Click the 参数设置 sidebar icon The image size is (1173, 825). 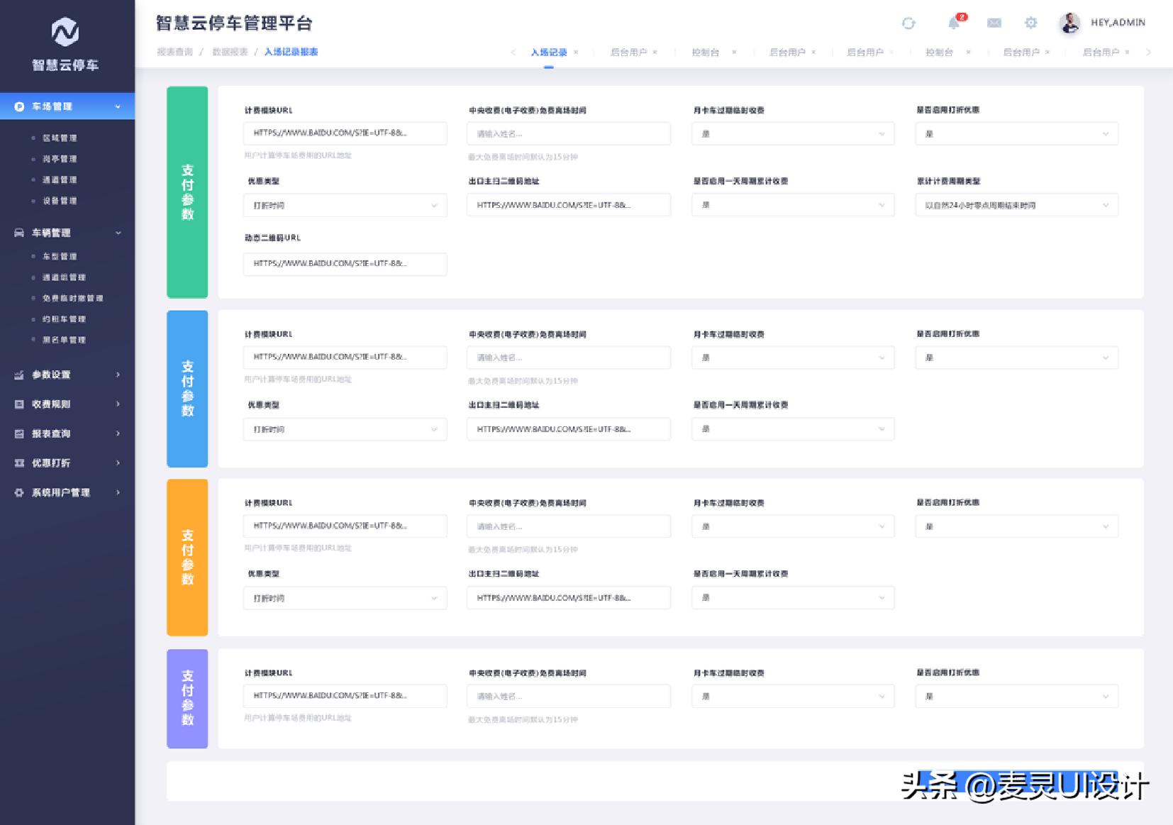tap(18, 375)
